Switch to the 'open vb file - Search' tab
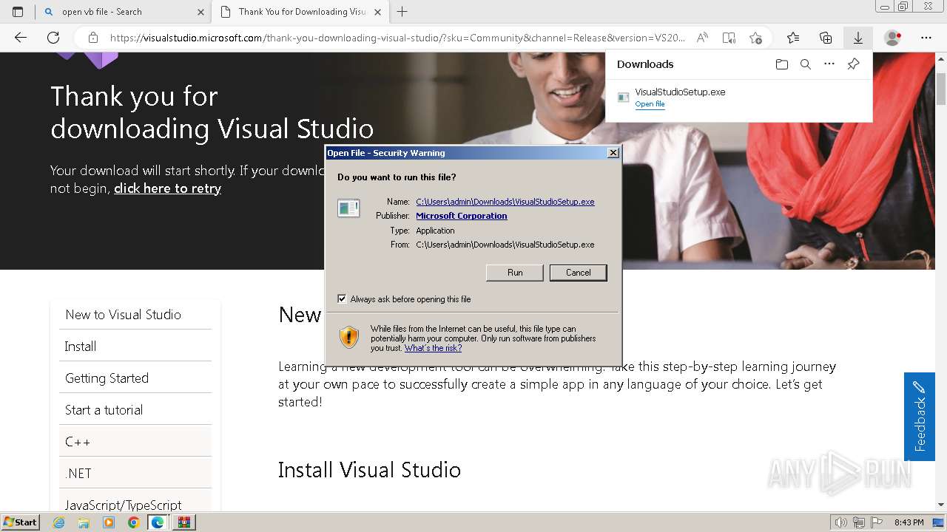Image resolution: width=947 pixels, height=532 pixels. (x=124, y=12)
